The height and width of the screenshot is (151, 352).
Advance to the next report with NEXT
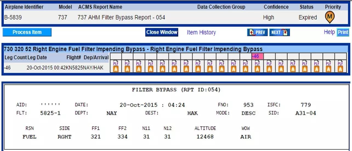pyautogui.click(x=279, y=32)
